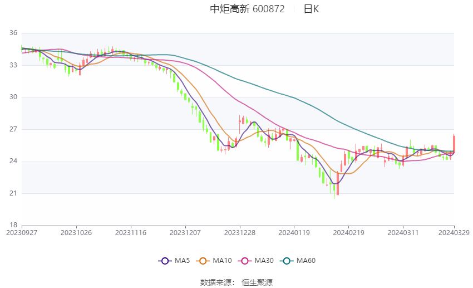The image size is (473, 288).
Task: Click the last red candlestick on 20240329
Action: pos(454,144)
